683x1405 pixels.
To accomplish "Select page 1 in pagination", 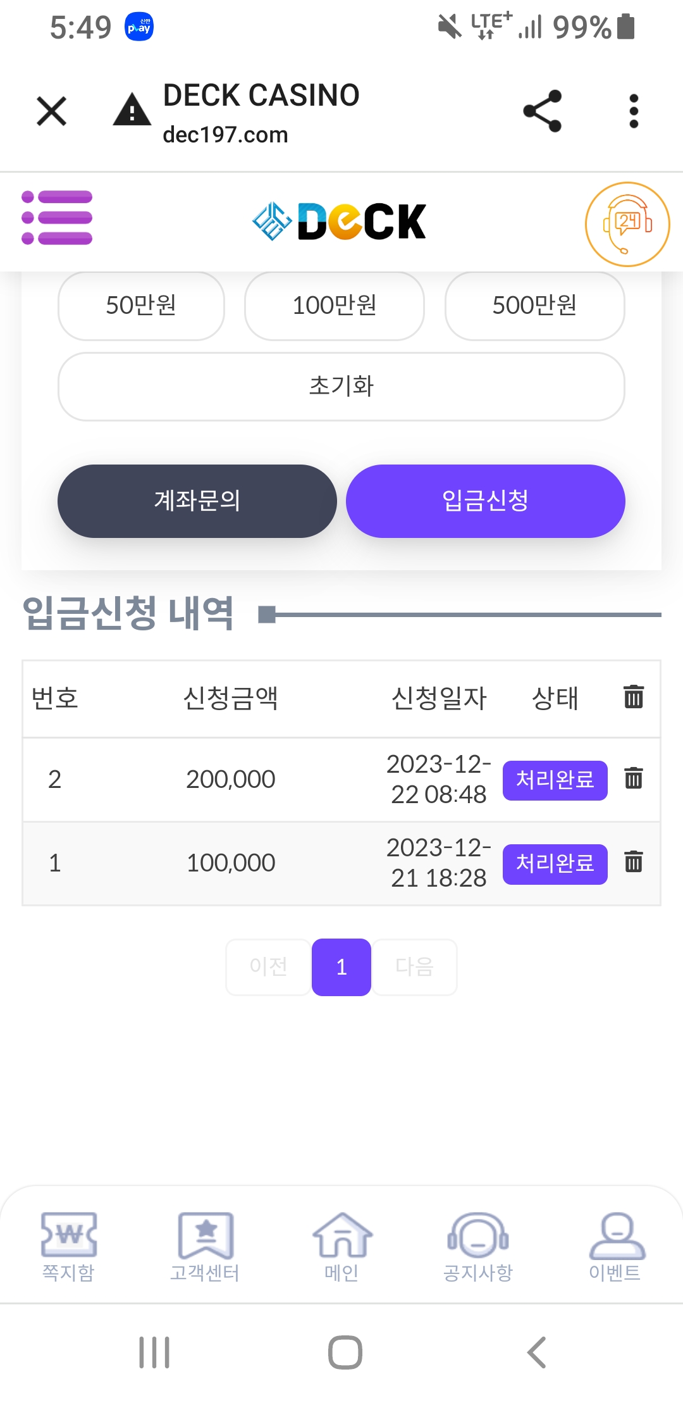I will click(x=341, y=966).
